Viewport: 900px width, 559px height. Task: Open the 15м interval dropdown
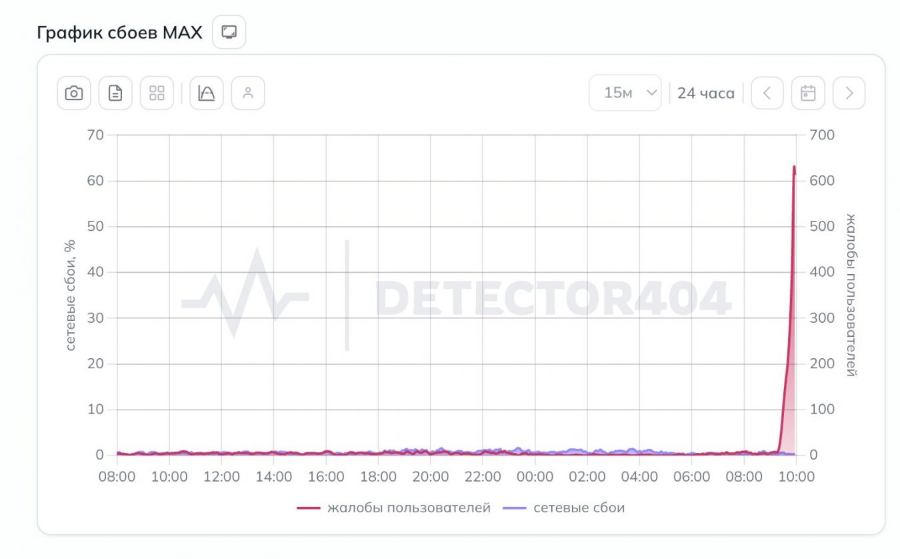coord(625,93)
